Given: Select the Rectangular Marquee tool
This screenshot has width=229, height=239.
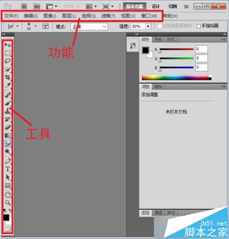Looking at the screenshot, I should pyautogui.click(x=8, y=53).
